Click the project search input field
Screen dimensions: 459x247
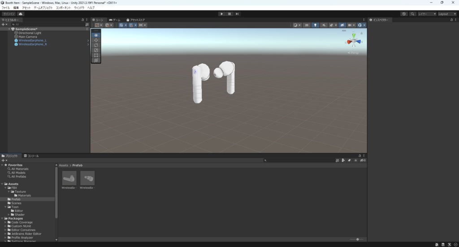[299, 160]
